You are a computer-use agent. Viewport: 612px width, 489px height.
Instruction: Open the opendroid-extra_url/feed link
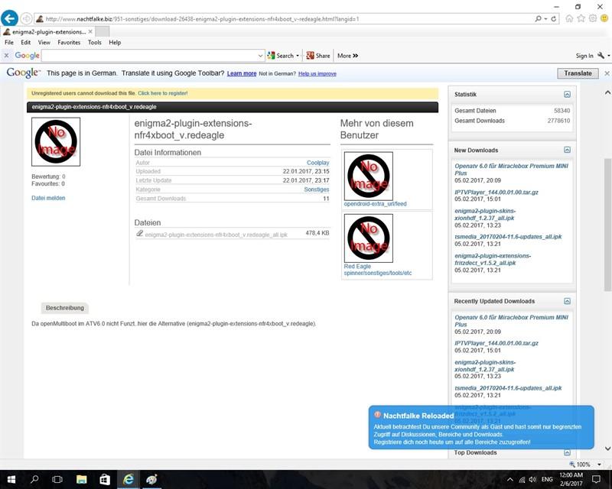pyautogui.click(x=375, y=204)
